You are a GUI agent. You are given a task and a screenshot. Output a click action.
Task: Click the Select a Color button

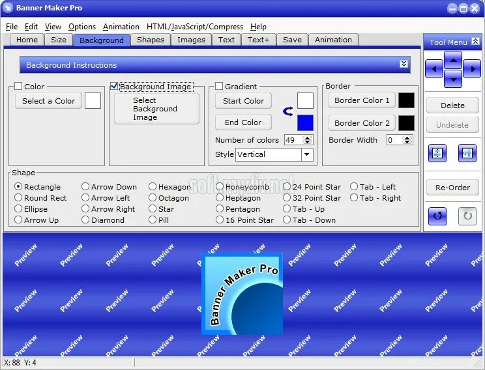[48, 101]
